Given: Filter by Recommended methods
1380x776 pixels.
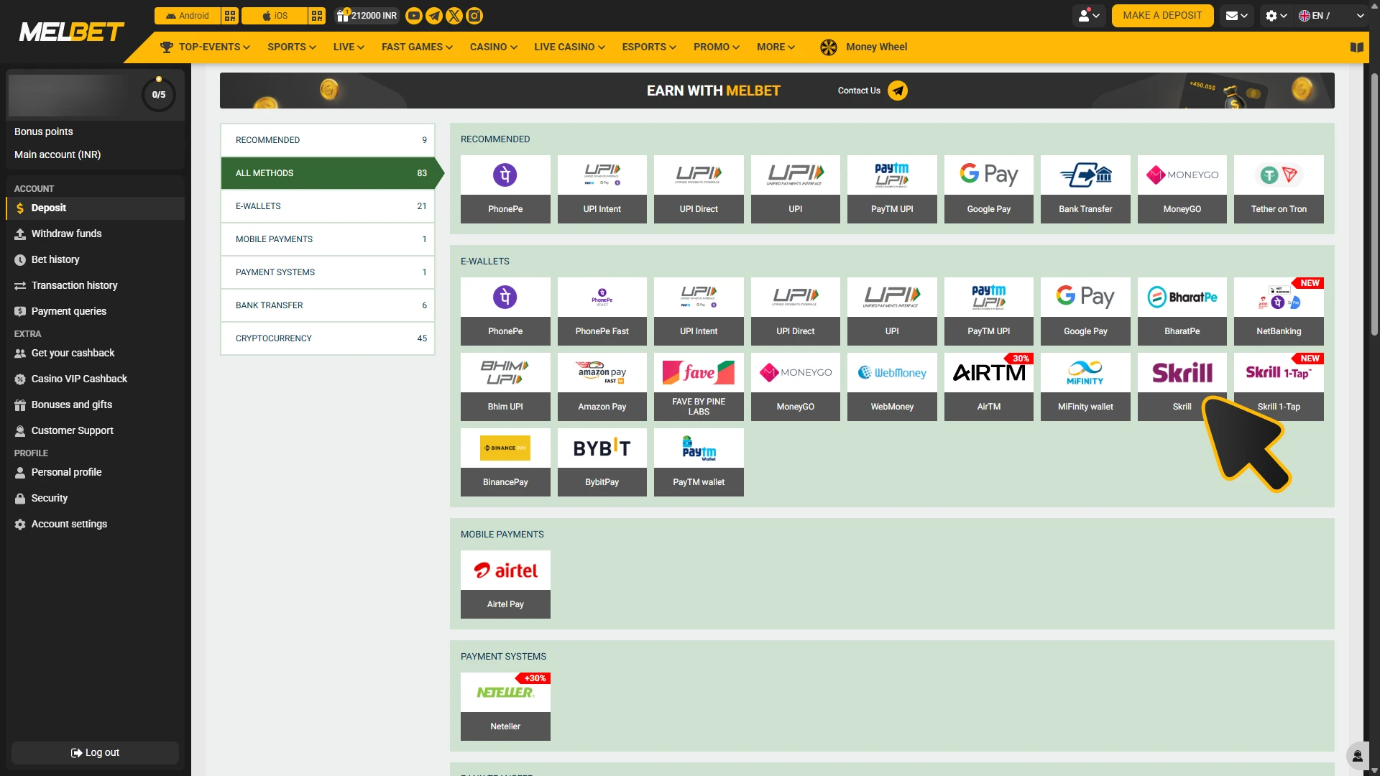Looking at the screenshot, I should pos(328,140).
